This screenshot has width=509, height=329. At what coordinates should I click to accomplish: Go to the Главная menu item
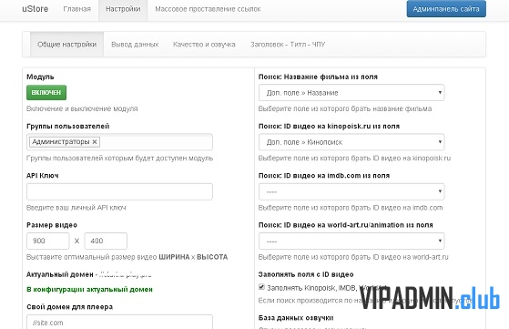tap(76, 9)
